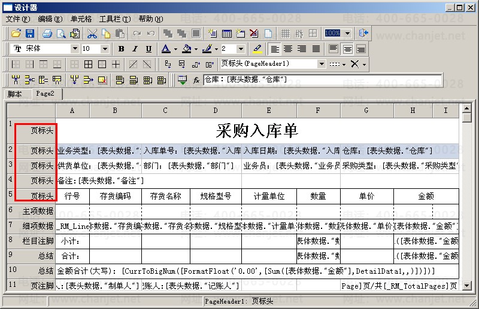Select column header B
The image size is (479, 309).
[x=116, y=111]
